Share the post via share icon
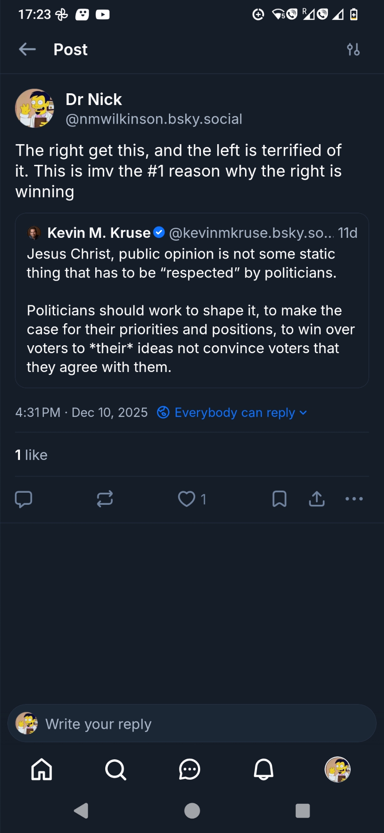384x833 pixels. (317, 499)
